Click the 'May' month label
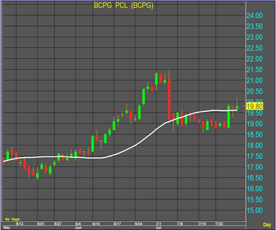Screen dimensions: 276x230 point(7,228)
